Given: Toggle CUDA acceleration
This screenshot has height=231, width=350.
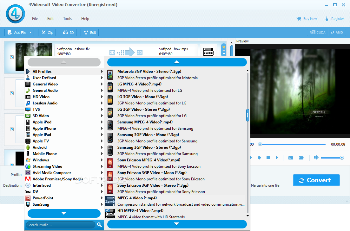Looking at the screenshot, I should 318,33.
